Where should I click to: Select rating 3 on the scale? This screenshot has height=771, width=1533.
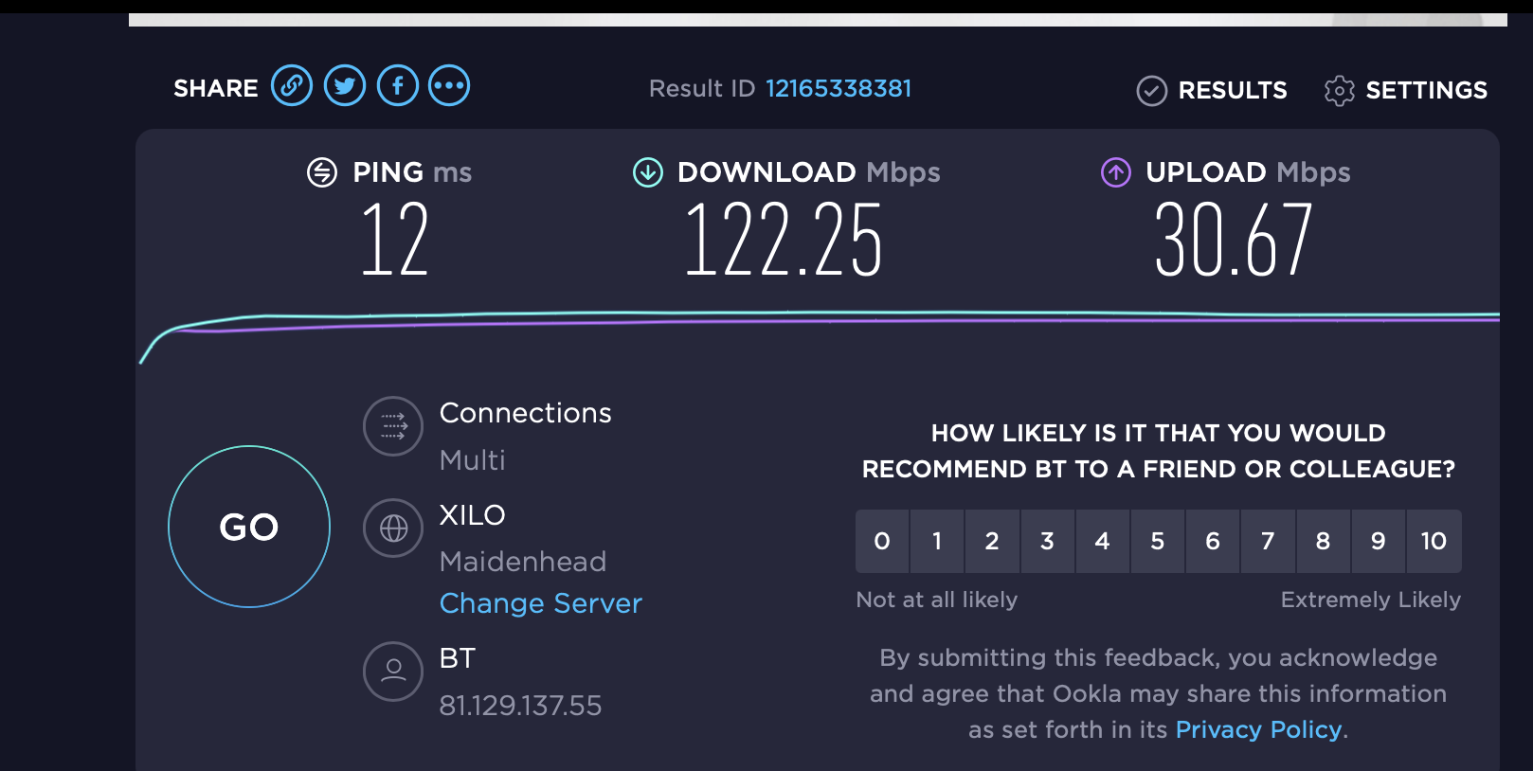coord(1047,541)
